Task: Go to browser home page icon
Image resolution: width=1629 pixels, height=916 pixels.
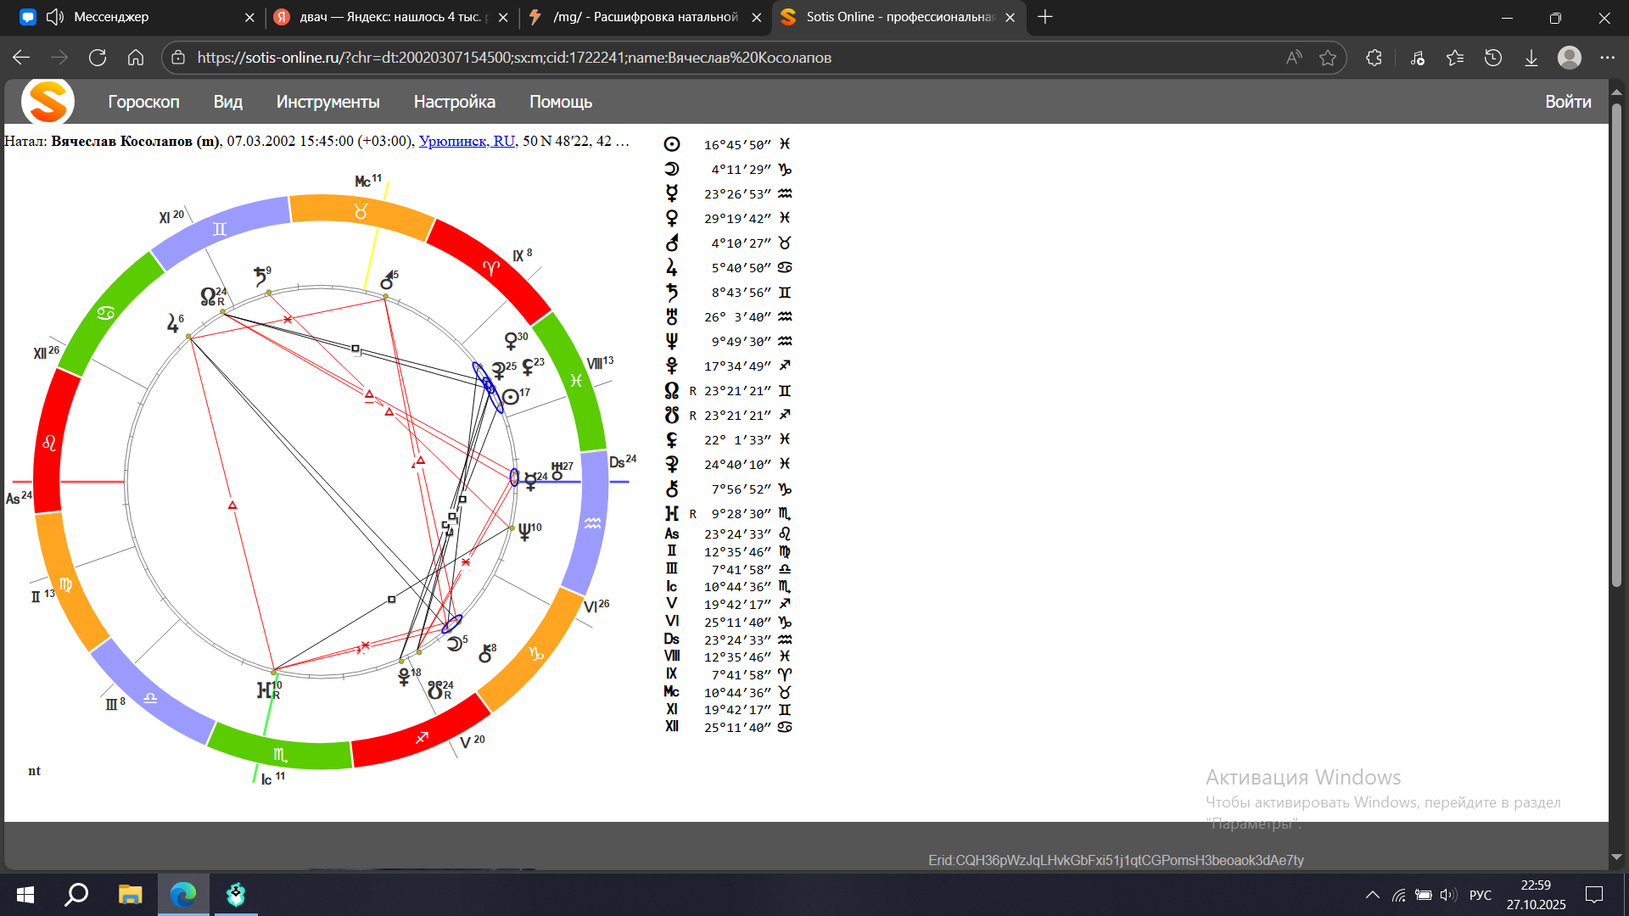Action: pos(136,58)
